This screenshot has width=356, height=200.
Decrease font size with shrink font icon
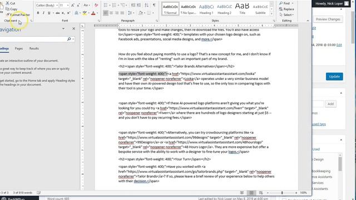tap(78, 5)
